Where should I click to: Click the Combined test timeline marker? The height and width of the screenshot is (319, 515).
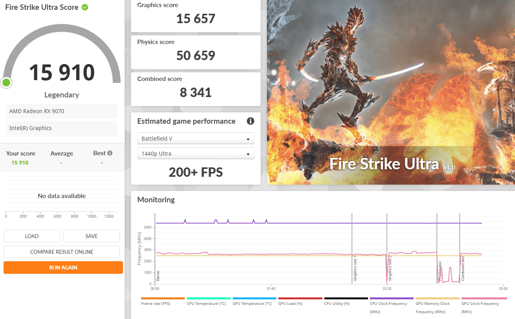(x=463, y=268)
